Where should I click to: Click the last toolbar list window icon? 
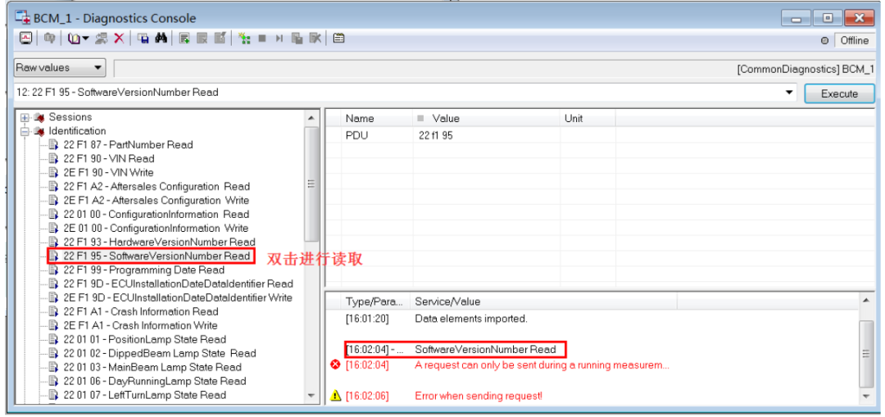pos(338,39)
